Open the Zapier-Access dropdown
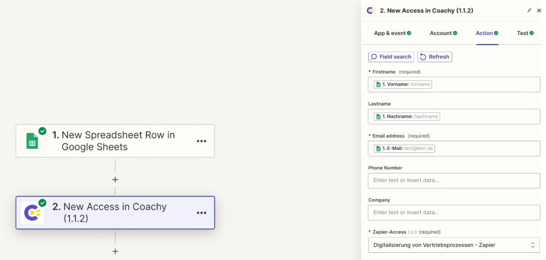Viewport: 546px width, 260px height. [454, 245]
